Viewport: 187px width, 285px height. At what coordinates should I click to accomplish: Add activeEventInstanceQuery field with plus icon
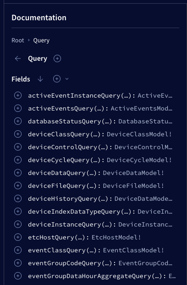(18, 95)
